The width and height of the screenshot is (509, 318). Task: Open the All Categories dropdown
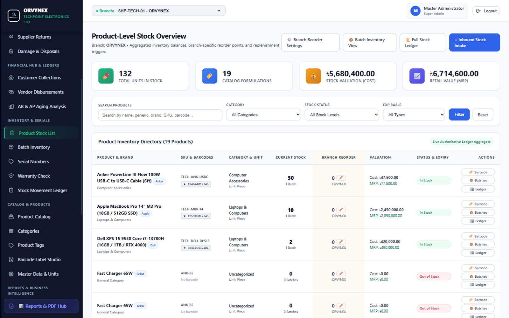(x=263, y=115)
